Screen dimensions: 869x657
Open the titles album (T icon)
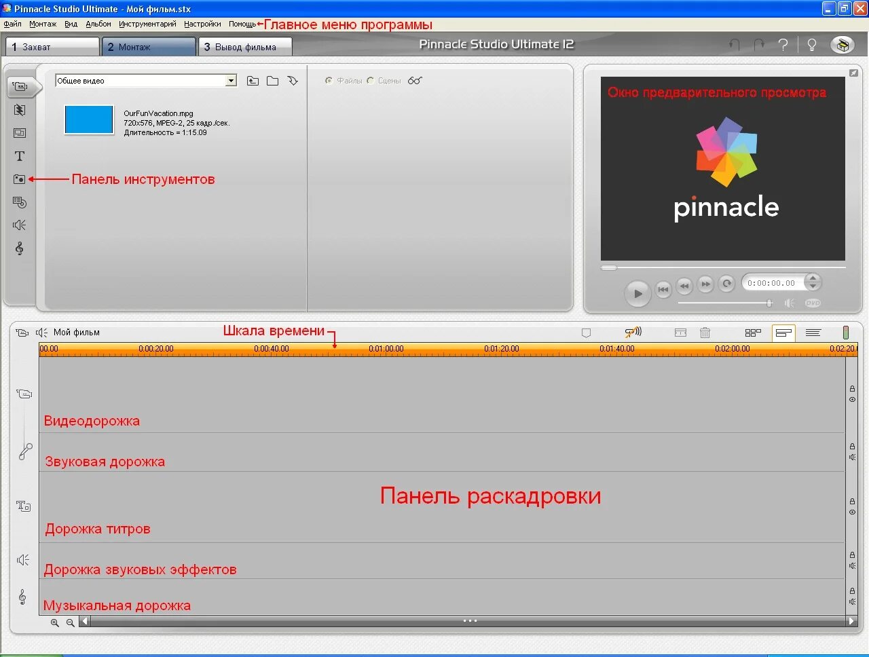click(20, 156)
